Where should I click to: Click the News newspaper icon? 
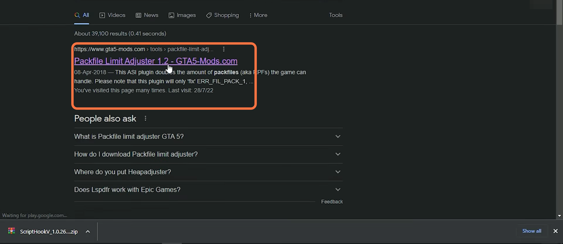pyautogui.click(x=138, y=15)
